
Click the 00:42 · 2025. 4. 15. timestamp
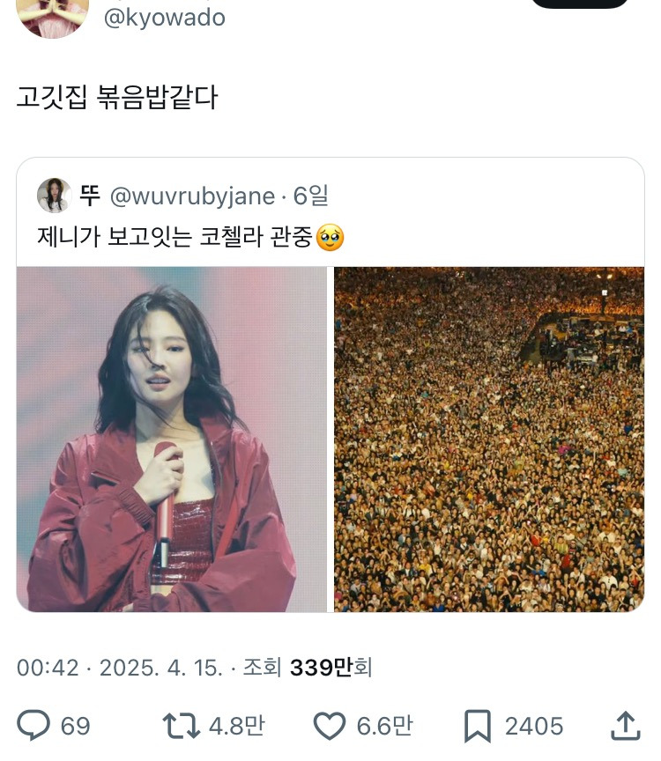click(x=120, y=668)
